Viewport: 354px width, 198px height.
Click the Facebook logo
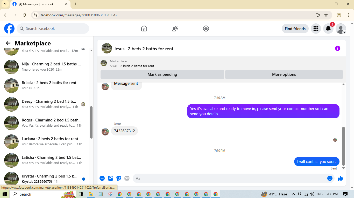[9, 29]
